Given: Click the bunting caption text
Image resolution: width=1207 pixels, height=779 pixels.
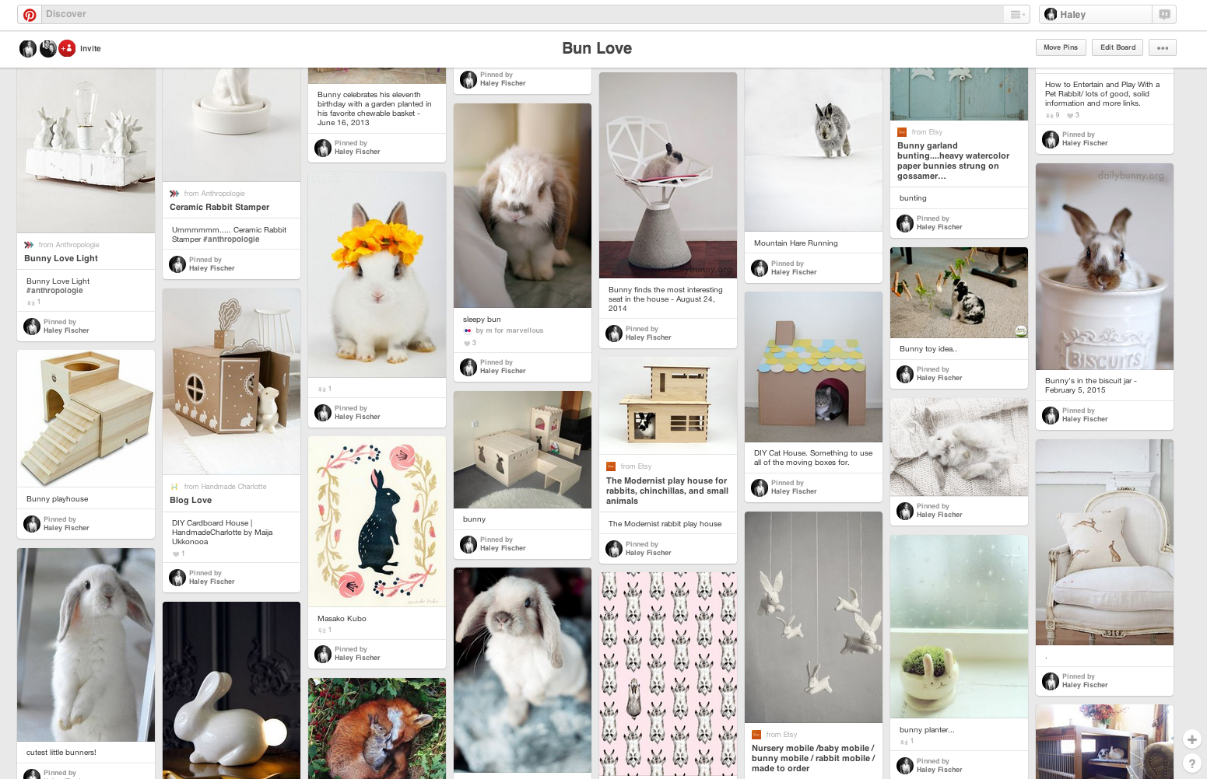Looking at the screenshot, I should click(x=913, y=198).
